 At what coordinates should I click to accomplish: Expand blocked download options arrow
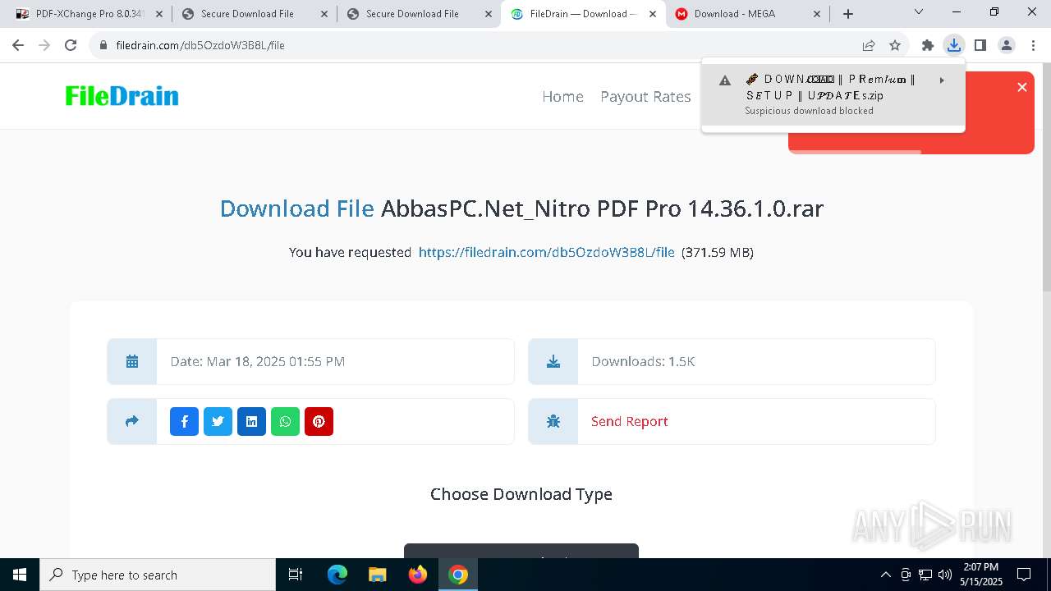coord(942,80)
